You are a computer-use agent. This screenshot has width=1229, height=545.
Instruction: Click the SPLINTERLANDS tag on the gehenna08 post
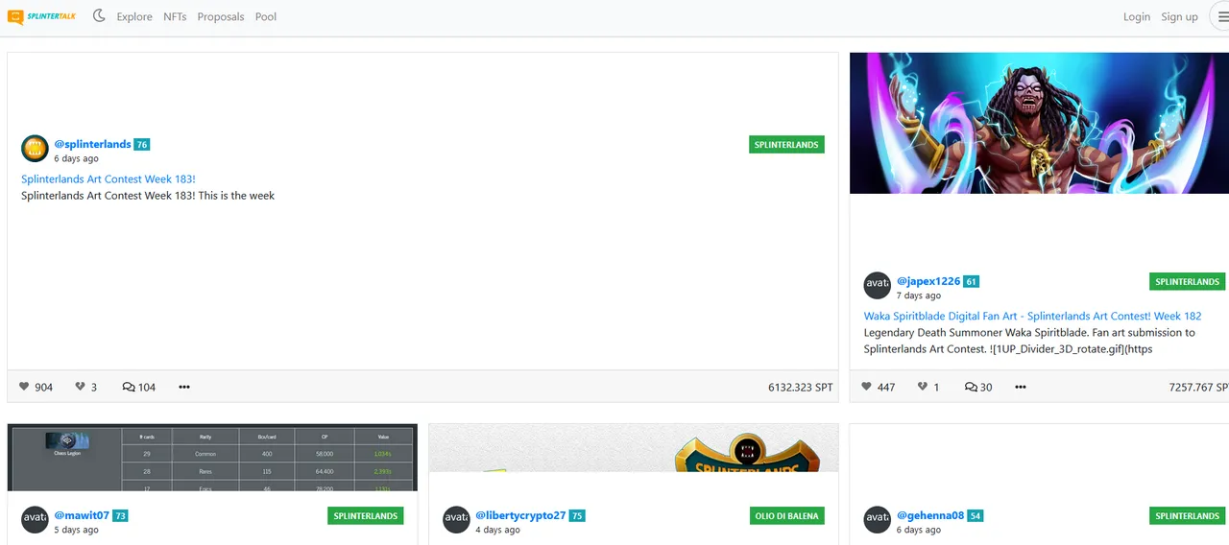[1188, 516]
